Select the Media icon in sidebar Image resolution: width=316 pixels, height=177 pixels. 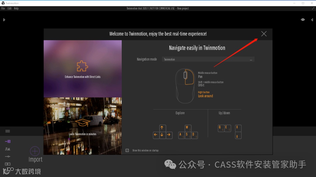coord(8,164)
